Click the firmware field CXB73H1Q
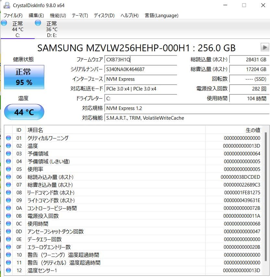This screenshot has width=270, height=277. [141, 59]
